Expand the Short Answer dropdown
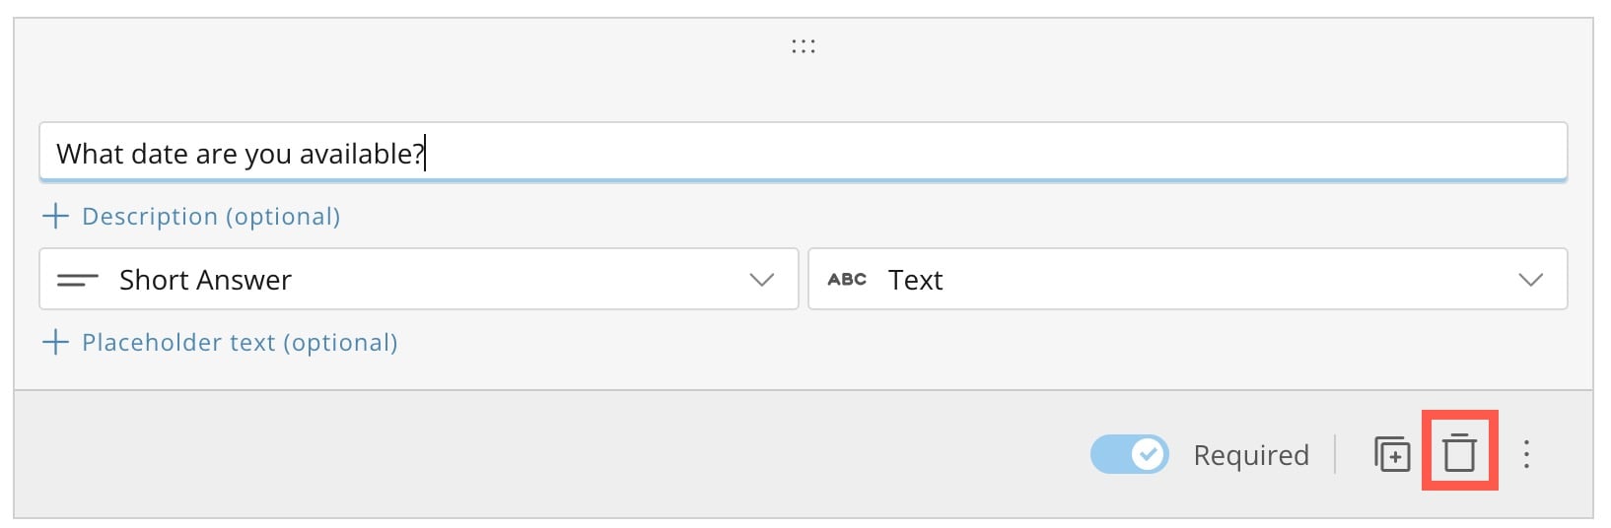This screenshot has width=1611, height=528. coord(419,279)
